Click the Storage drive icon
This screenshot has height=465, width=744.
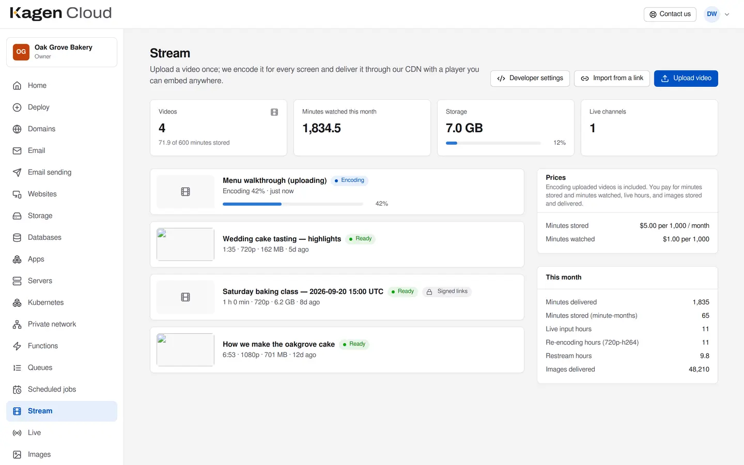17,216
